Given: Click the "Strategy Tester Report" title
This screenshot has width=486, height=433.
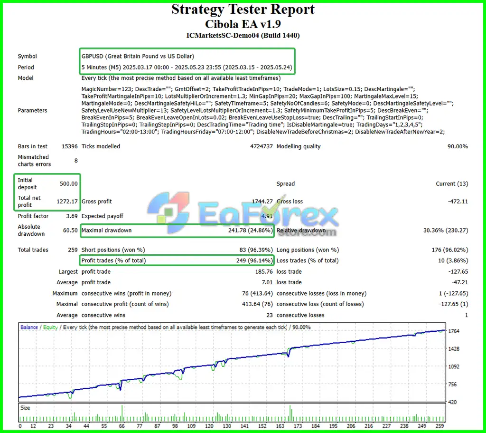Looking at the screenshot, I should tap(243, 10).
